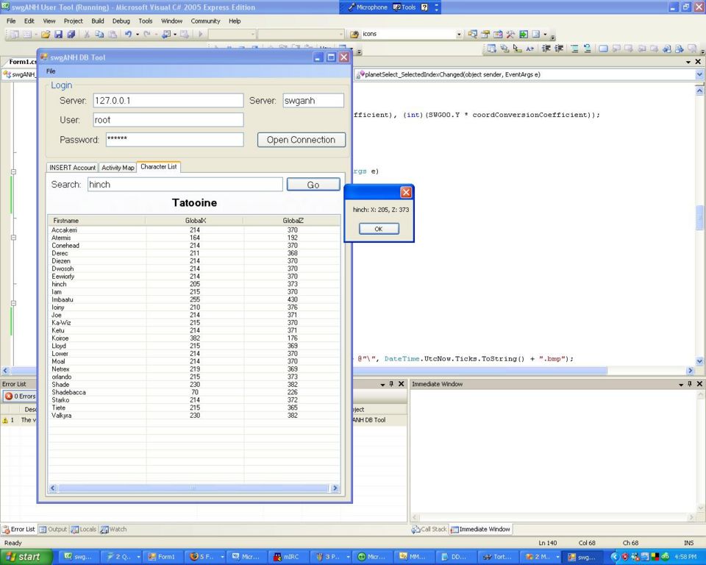Open the Debug menu
Image resolution: width=706 pixels, height=565 pixels.
click(x=121, y=21)
